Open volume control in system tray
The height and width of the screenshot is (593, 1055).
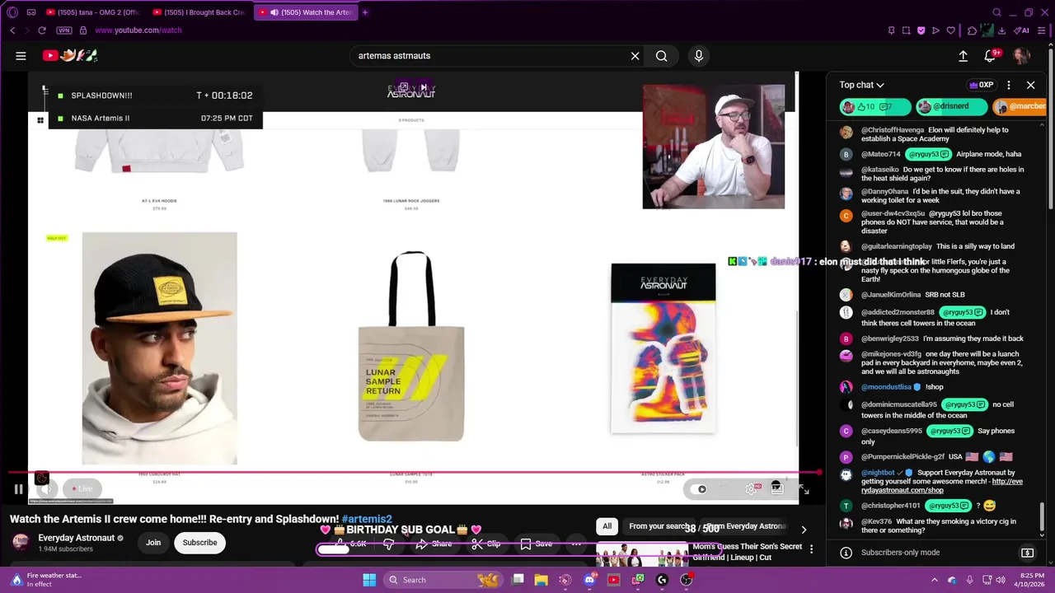point(1001,580)
